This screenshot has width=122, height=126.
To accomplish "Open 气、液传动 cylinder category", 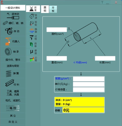I will pyautogui.click(x=13, y=16).
